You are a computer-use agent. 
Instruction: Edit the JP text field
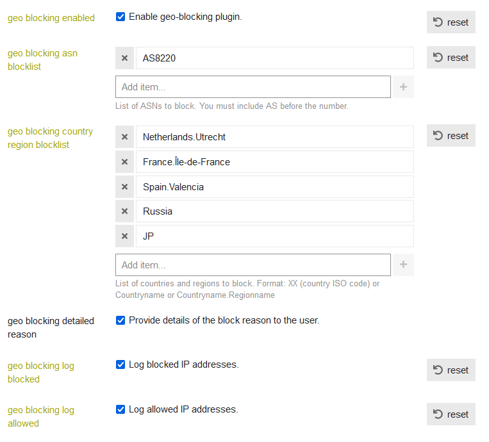[275, 236]
